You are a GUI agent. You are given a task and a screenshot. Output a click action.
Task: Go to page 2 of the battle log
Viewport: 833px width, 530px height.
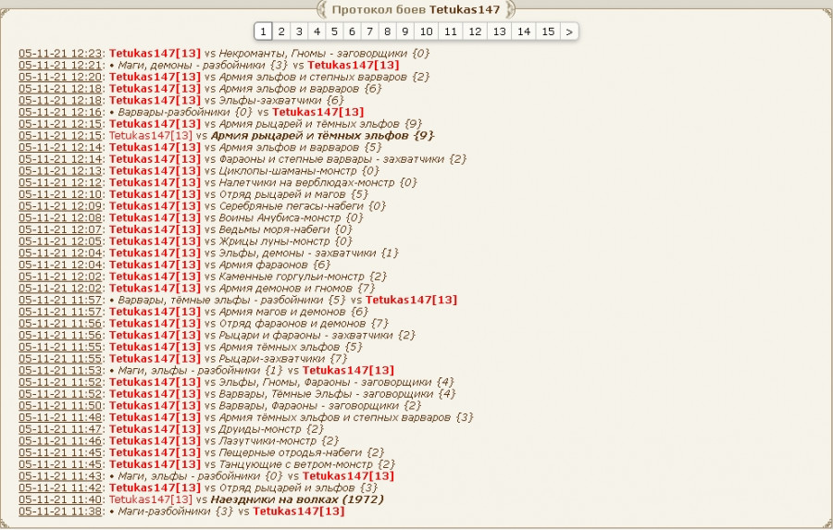click(281, 31)
